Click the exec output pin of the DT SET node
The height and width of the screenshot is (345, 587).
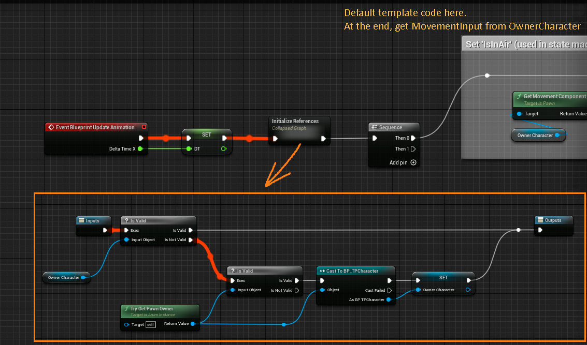(224, 138)
